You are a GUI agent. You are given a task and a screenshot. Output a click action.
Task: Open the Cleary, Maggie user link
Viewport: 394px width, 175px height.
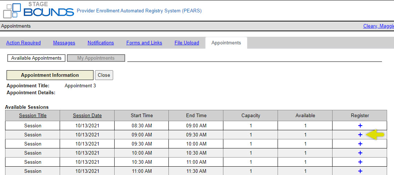(378, 26)
